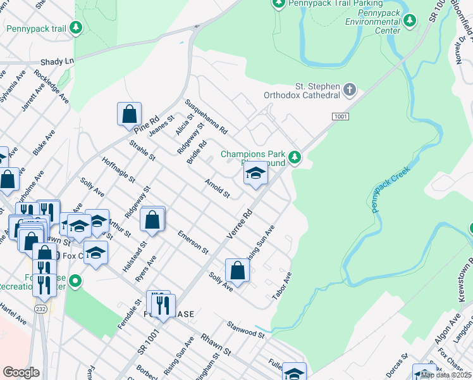Click the Susquehanna Rd label

[x=206, y=117]
